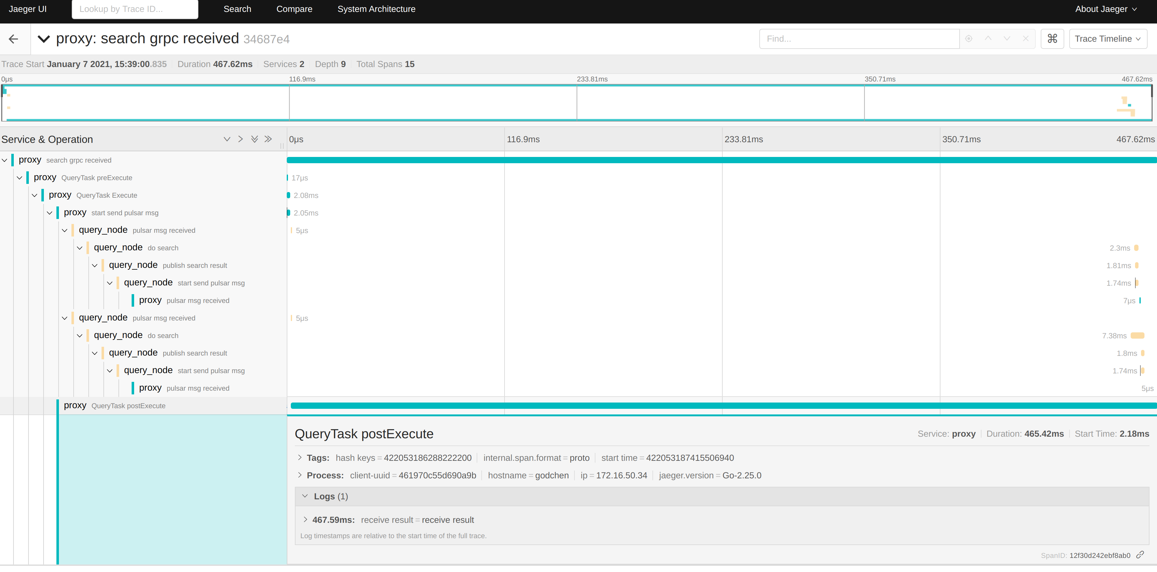Clear the find search with X icon
This screenshot has width=1157, height=572.
click(x=1026, y=39)
